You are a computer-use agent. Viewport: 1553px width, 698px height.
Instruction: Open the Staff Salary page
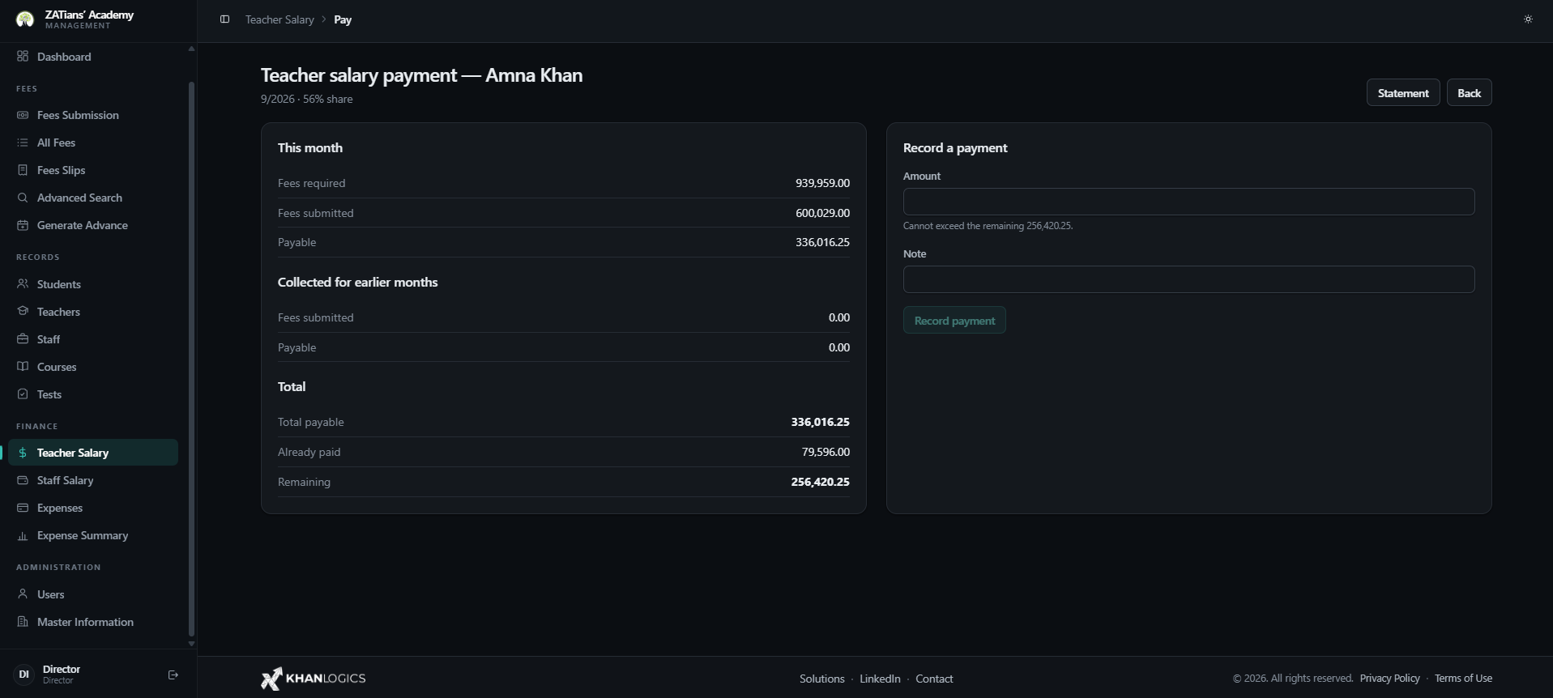pyautogui.click(x=93, y=480)
